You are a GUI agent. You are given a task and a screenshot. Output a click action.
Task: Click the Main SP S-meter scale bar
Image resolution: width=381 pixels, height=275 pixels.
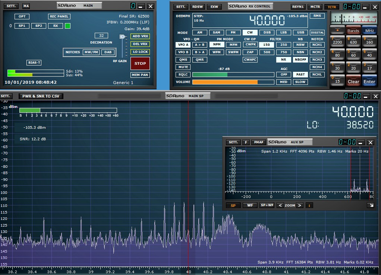click(68, 111)
